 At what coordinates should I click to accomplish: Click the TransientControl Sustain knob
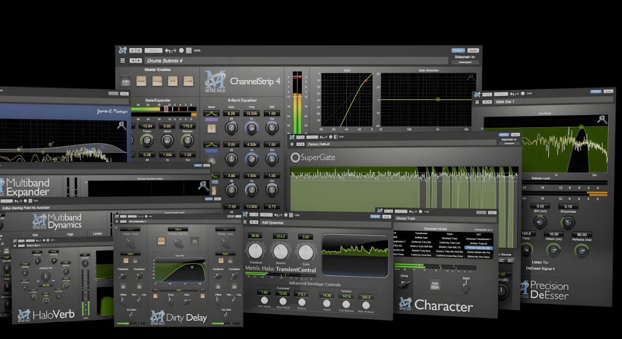(281, 251)
